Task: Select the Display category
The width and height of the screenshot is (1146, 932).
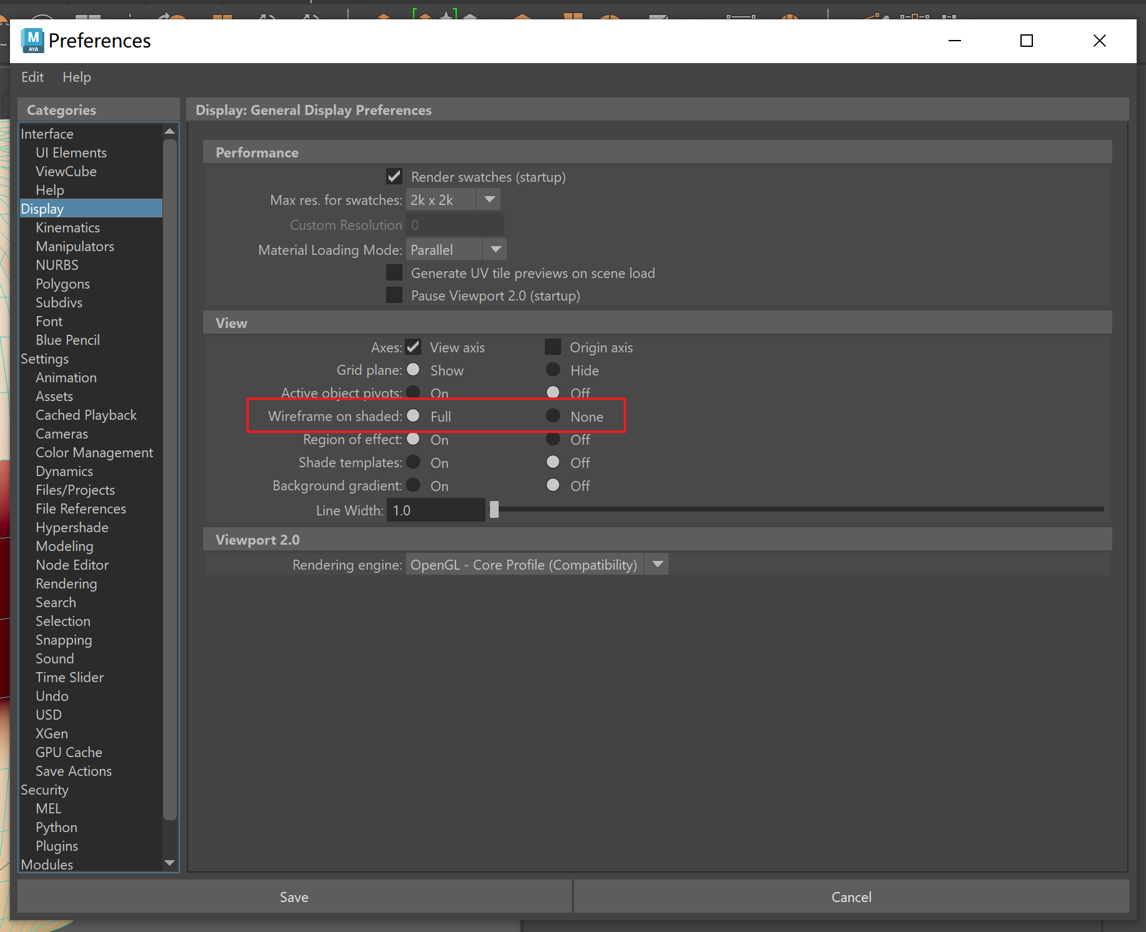Action: tap(91, 209)
